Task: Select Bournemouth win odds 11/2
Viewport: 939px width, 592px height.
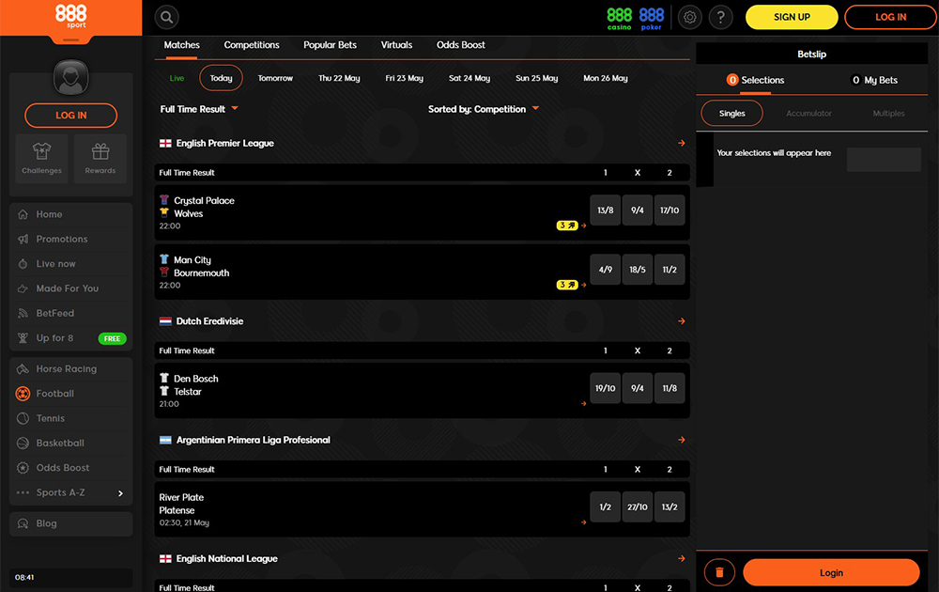Action: pyautogui.click(x=670, y=270)
